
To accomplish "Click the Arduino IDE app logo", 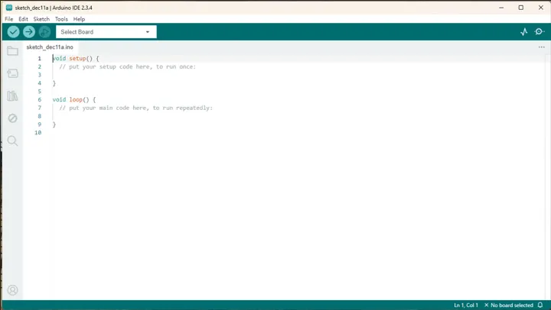I will (9, 8).
